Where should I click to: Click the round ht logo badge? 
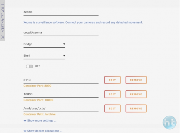169,122
